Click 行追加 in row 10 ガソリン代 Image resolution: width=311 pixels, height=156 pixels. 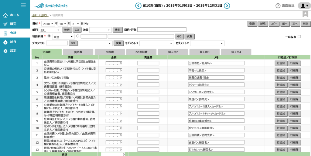pos(281,128)
